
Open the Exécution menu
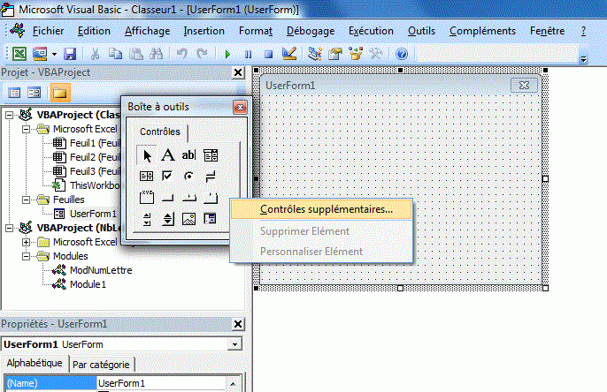(x=371, y=31)
